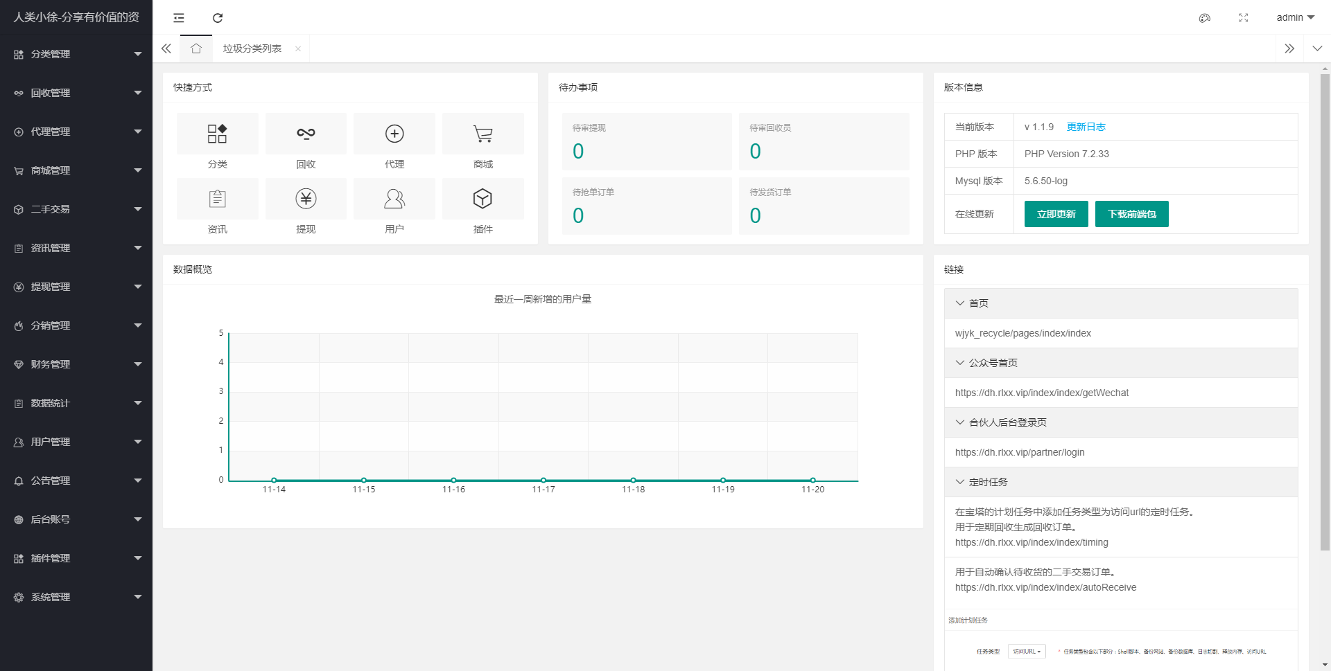Screen dimensions: 1331x671
Task: Open the tab options down-chevron
Action: coord(1317,48)
